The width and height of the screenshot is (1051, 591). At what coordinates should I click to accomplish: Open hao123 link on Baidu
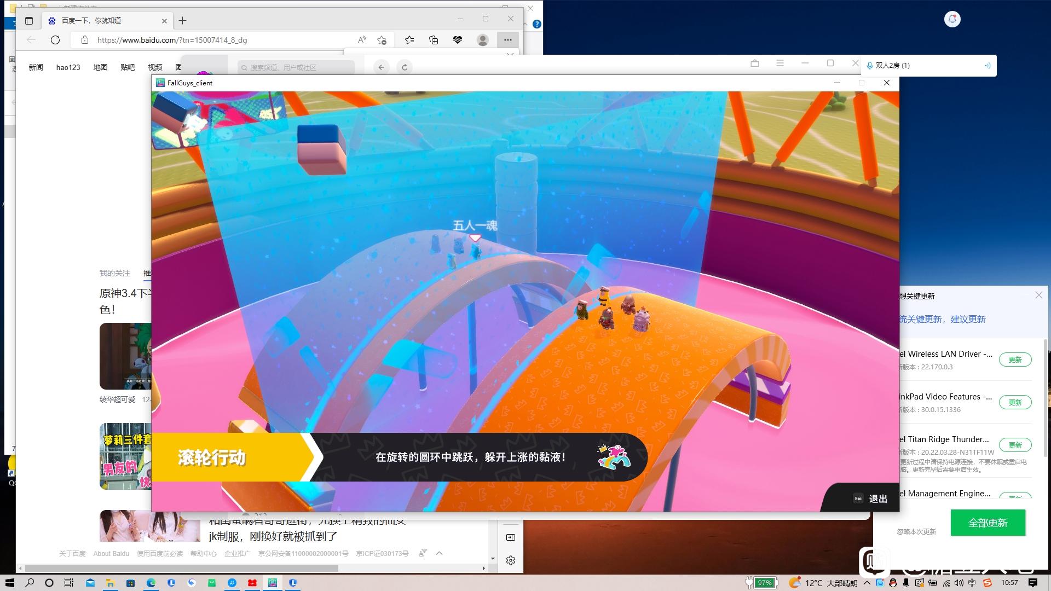[68, 67]
